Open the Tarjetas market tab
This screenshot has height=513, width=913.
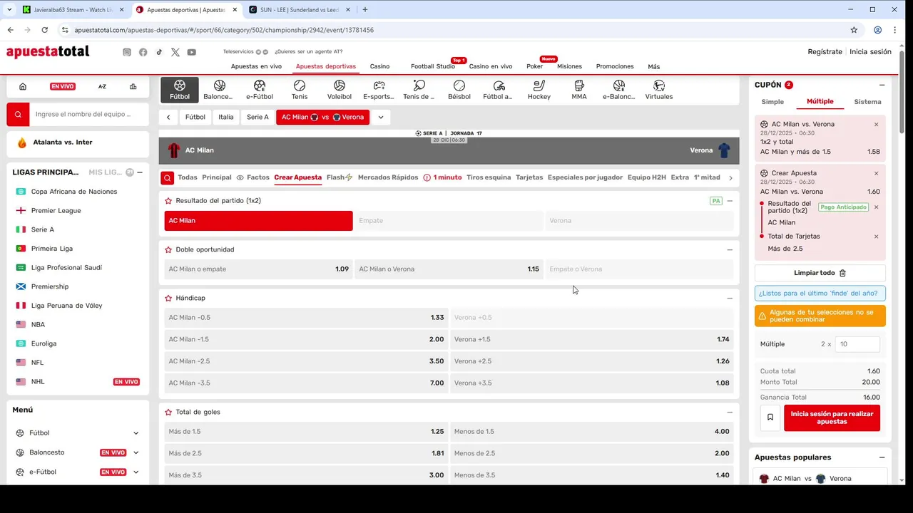click(529, 177)
